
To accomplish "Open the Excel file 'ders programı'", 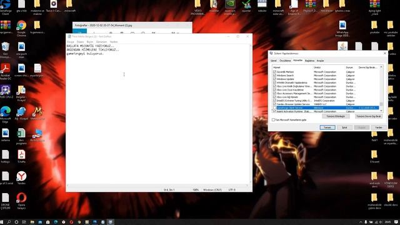I will point(21,136).
